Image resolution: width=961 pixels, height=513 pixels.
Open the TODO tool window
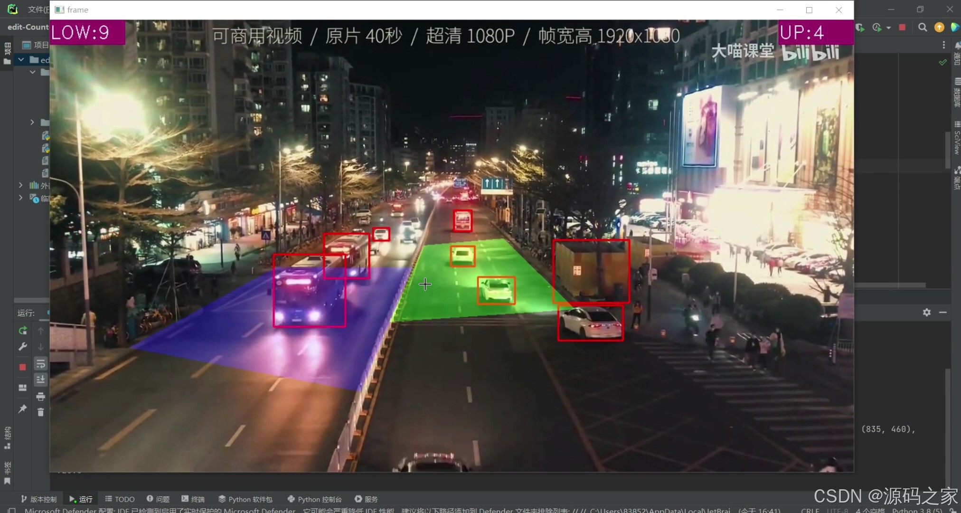[120, 499]
